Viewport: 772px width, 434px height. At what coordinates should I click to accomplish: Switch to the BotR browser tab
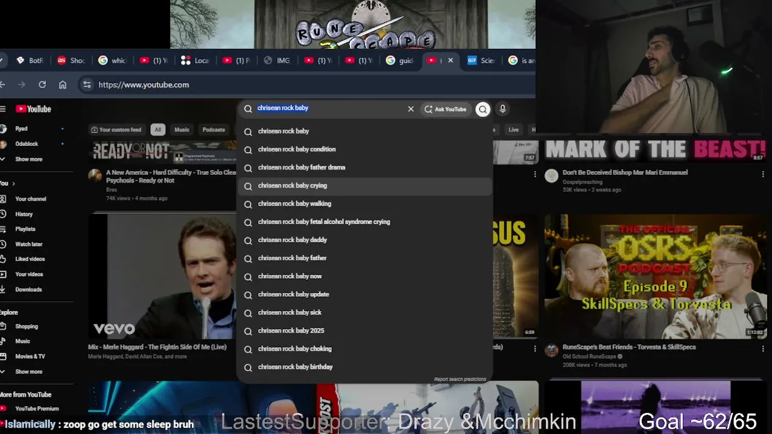pyautogui.click(x=31, y=60)
